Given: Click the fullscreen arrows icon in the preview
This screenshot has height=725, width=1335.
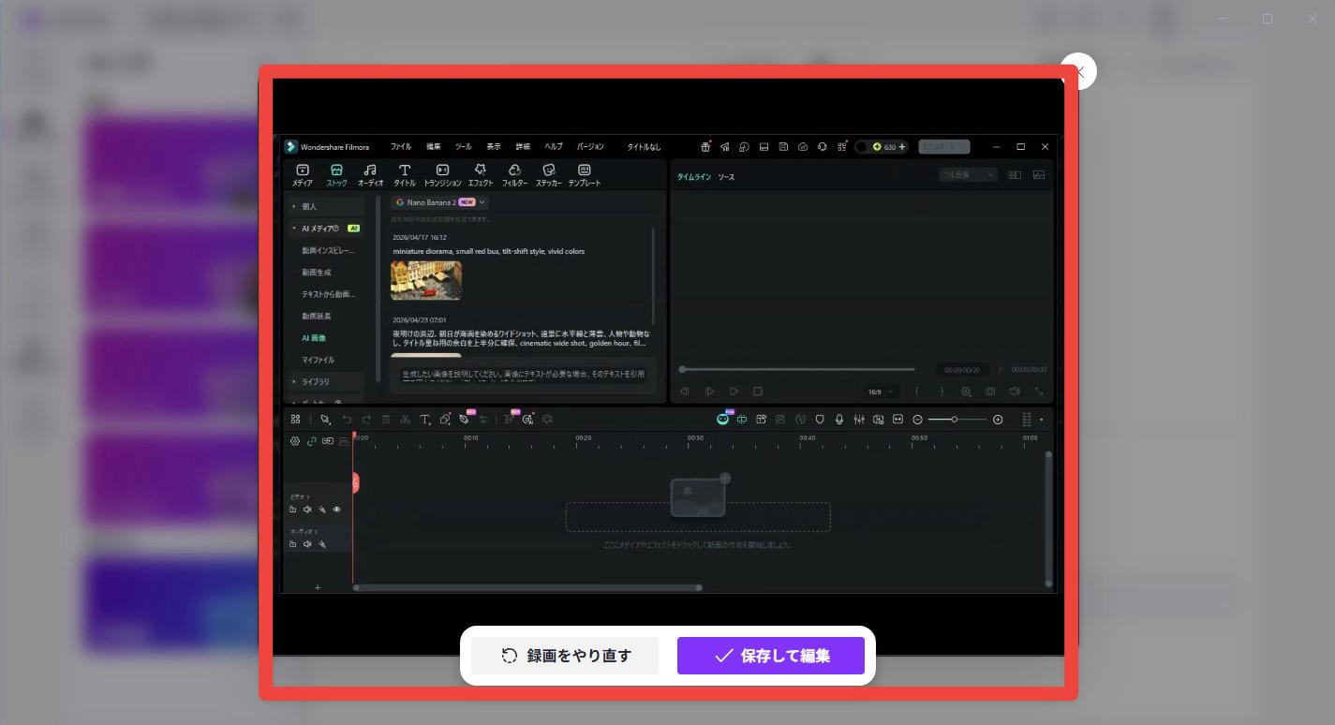Looking at the screenshot, I should click(1039, 392).
